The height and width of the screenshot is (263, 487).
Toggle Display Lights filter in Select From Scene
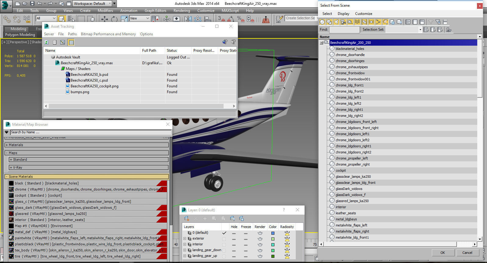coord(336,22)
